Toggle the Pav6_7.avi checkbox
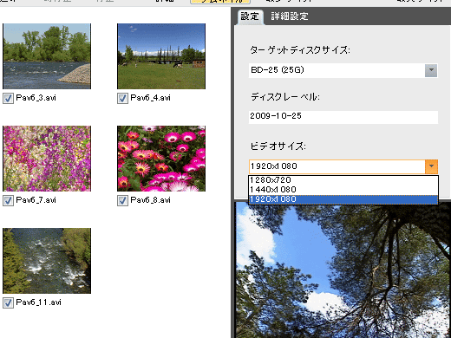The image size is (451, 338). click(8, 201)
